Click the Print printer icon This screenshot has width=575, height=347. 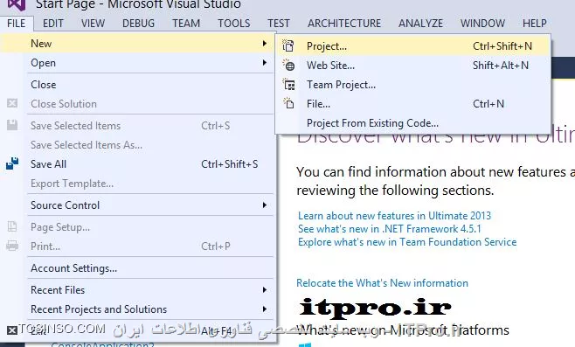pos(12,246)
